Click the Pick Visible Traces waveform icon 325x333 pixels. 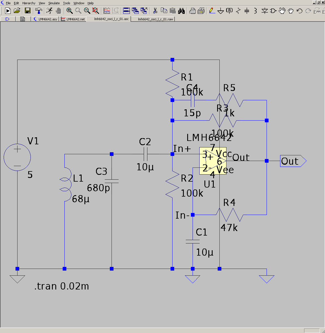point(107,11)
